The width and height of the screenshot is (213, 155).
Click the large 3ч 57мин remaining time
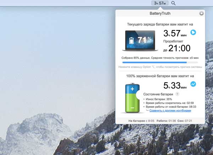(175, 33)
